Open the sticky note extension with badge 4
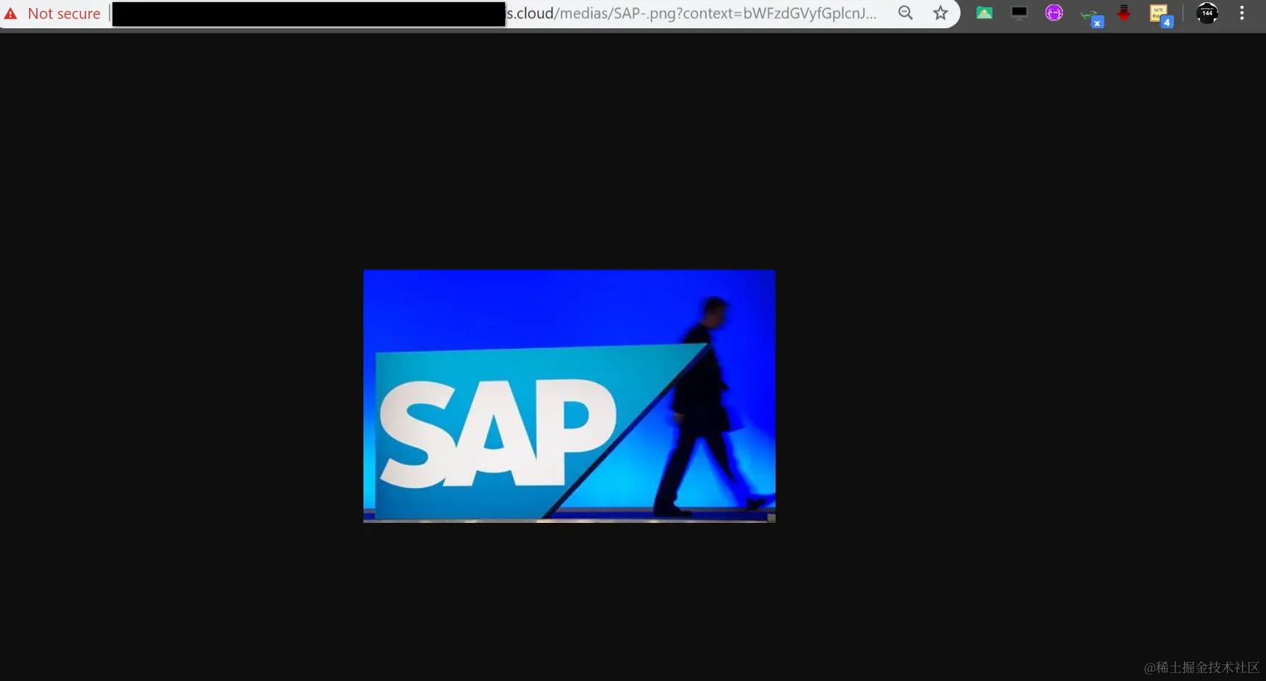This screenshot has height=681, width=1266. point(1160,15)
